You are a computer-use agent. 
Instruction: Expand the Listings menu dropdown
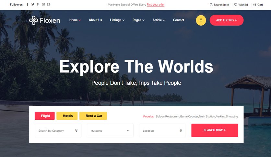(117, 20)
